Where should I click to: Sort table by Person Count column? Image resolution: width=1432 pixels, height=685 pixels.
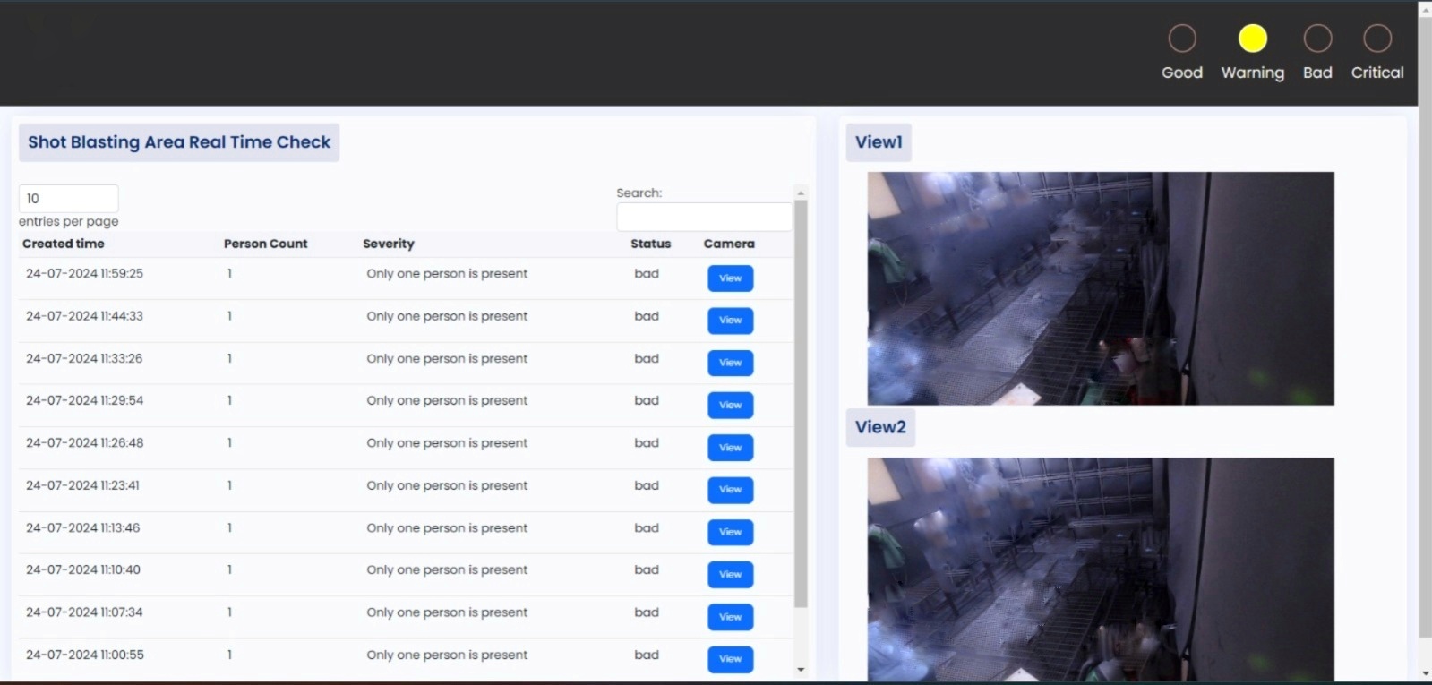coord(265,244)
